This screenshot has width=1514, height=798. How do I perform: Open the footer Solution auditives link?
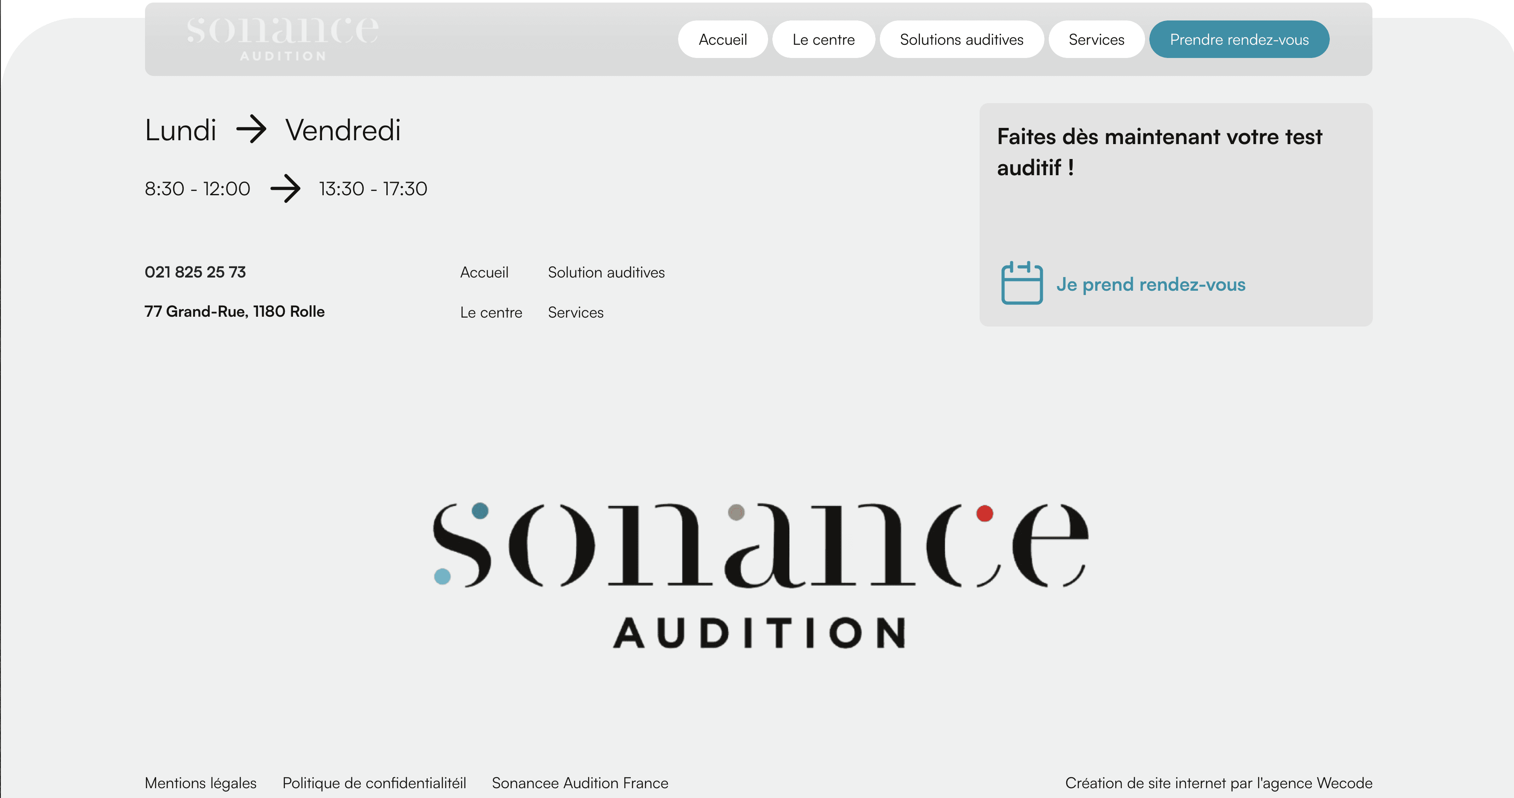tap(606, 272)
